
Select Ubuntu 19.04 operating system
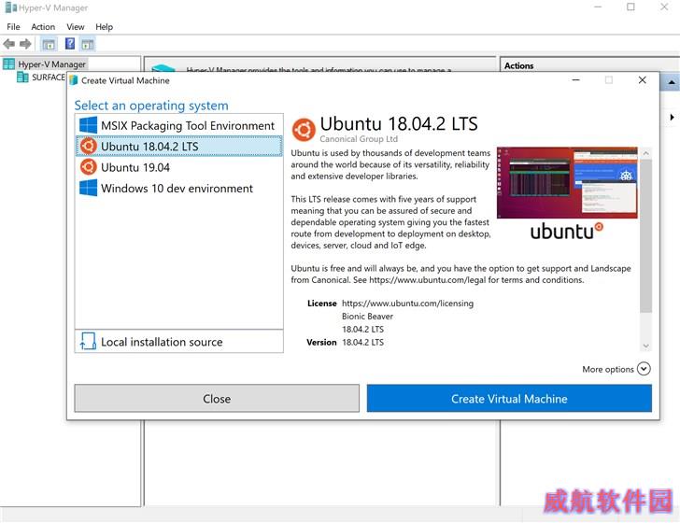click(x=179, y=167)
